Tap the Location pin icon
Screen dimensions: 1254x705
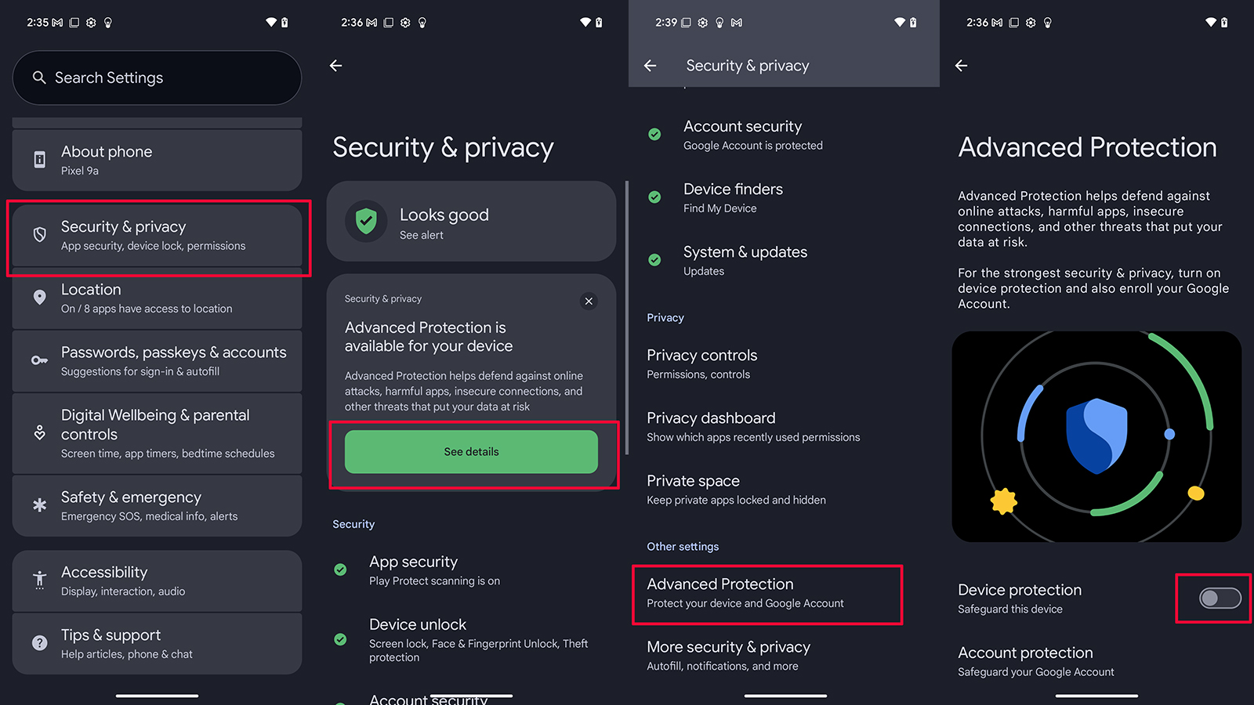click(39, 298)
